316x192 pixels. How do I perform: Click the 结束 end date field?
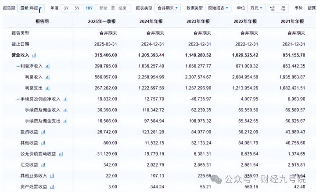tap(122, 8)
